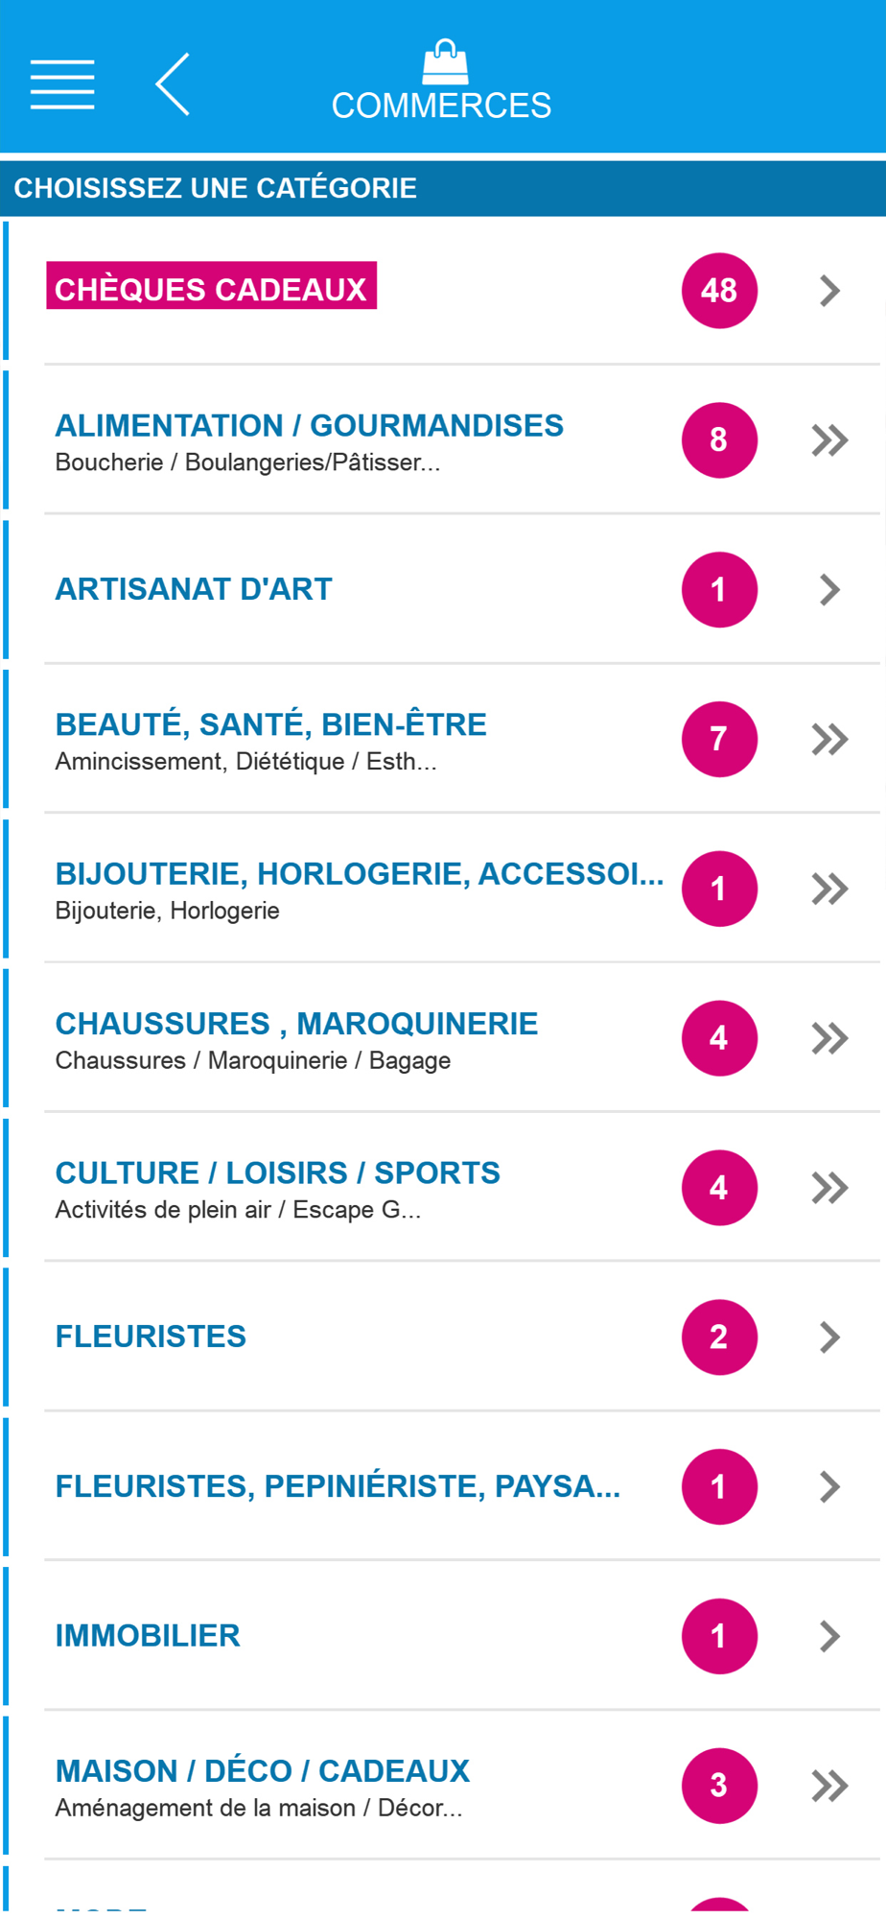The height and width of the screenshot is (1919, 886).
Task: Tap the 7 badge for Beauté, Santé
Action: click(719, 739)
